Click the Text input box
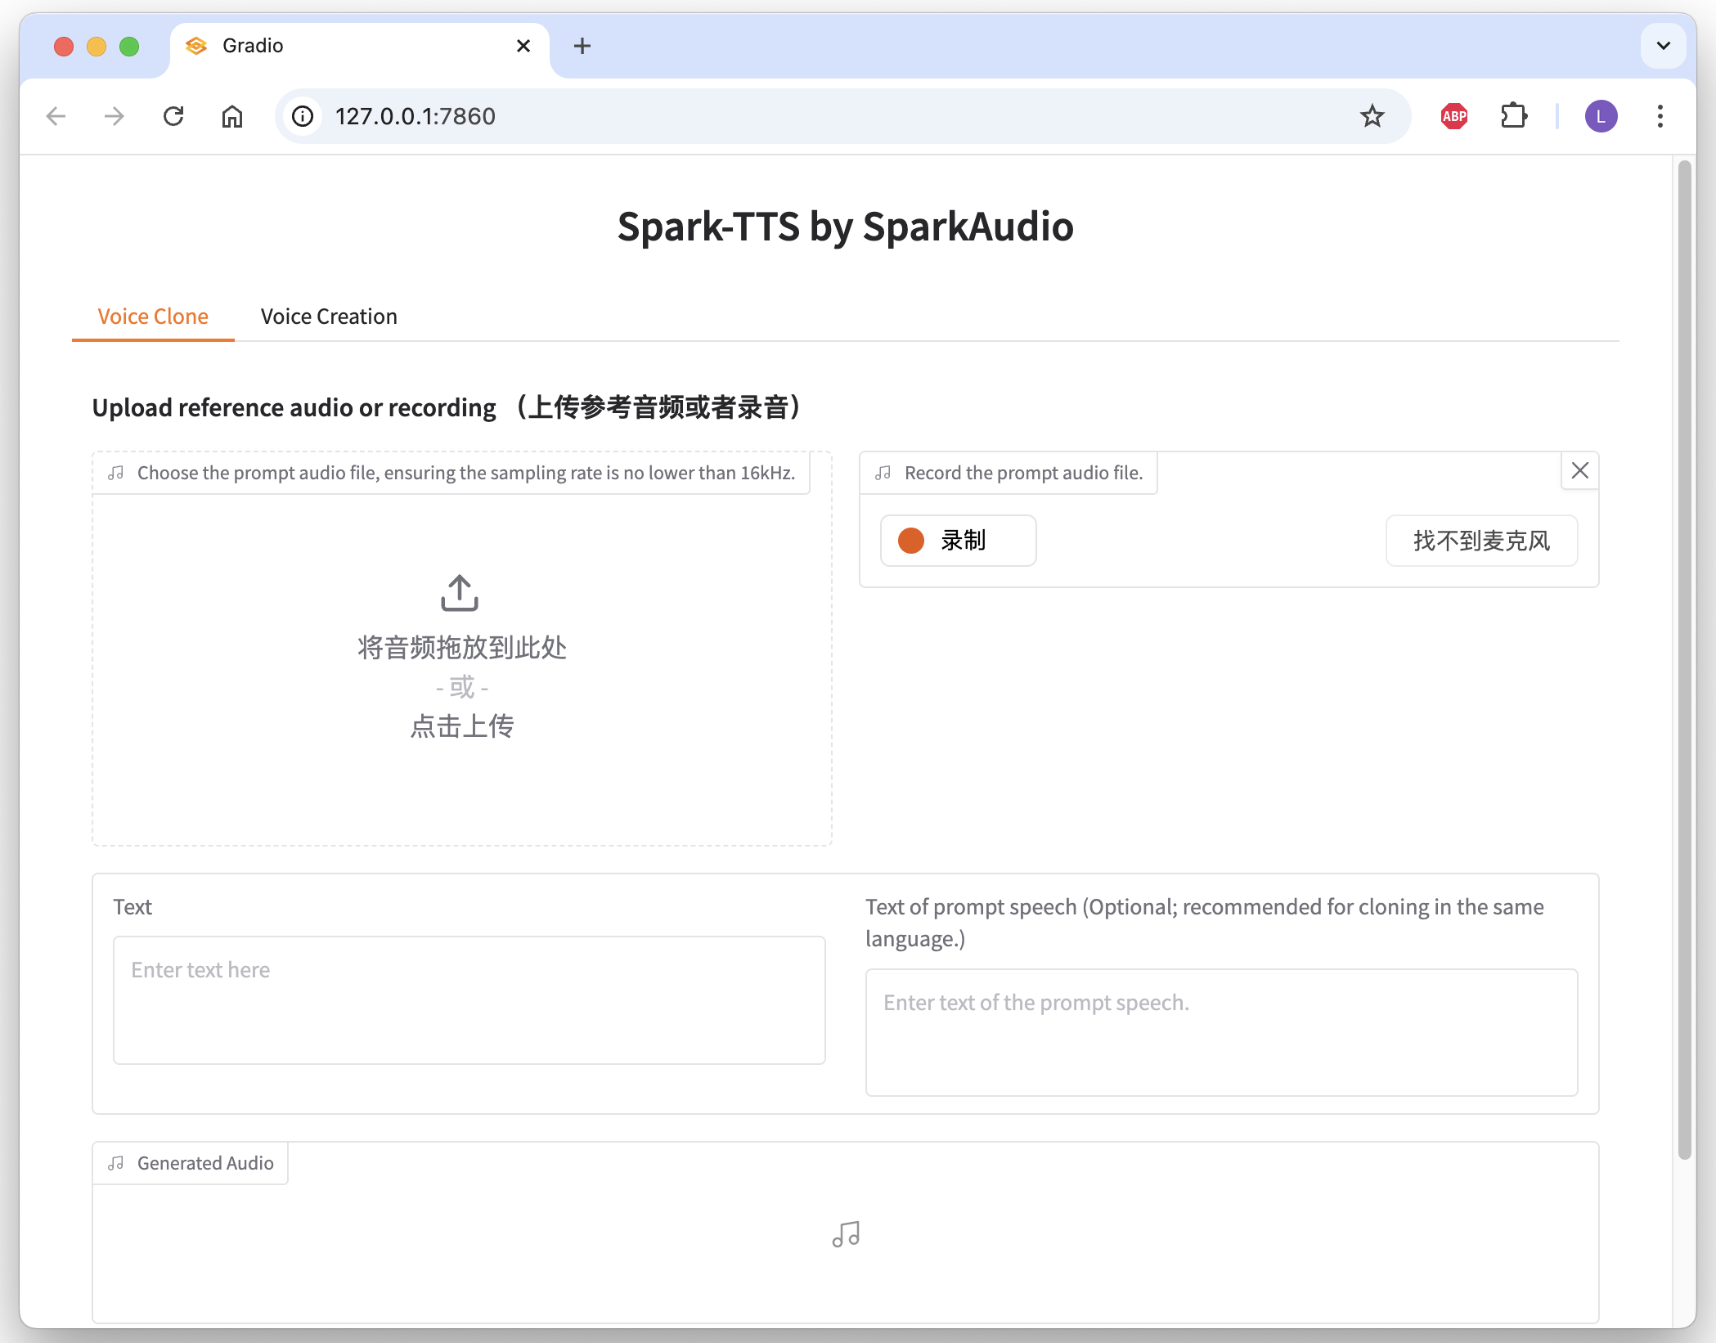The image size is (1716, 1343). pos(469,1000)
